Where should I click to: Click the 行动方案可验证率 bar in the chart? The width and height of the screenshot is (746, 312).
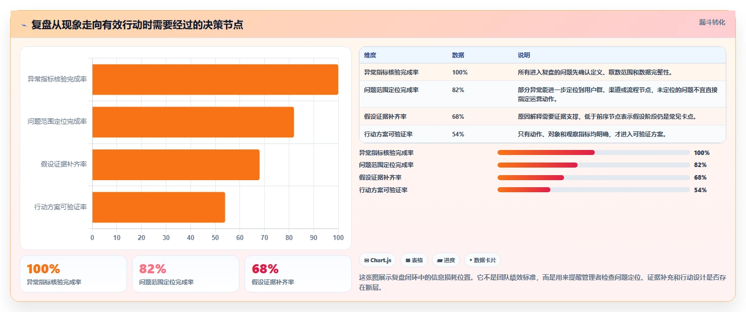tap(159, 207)
